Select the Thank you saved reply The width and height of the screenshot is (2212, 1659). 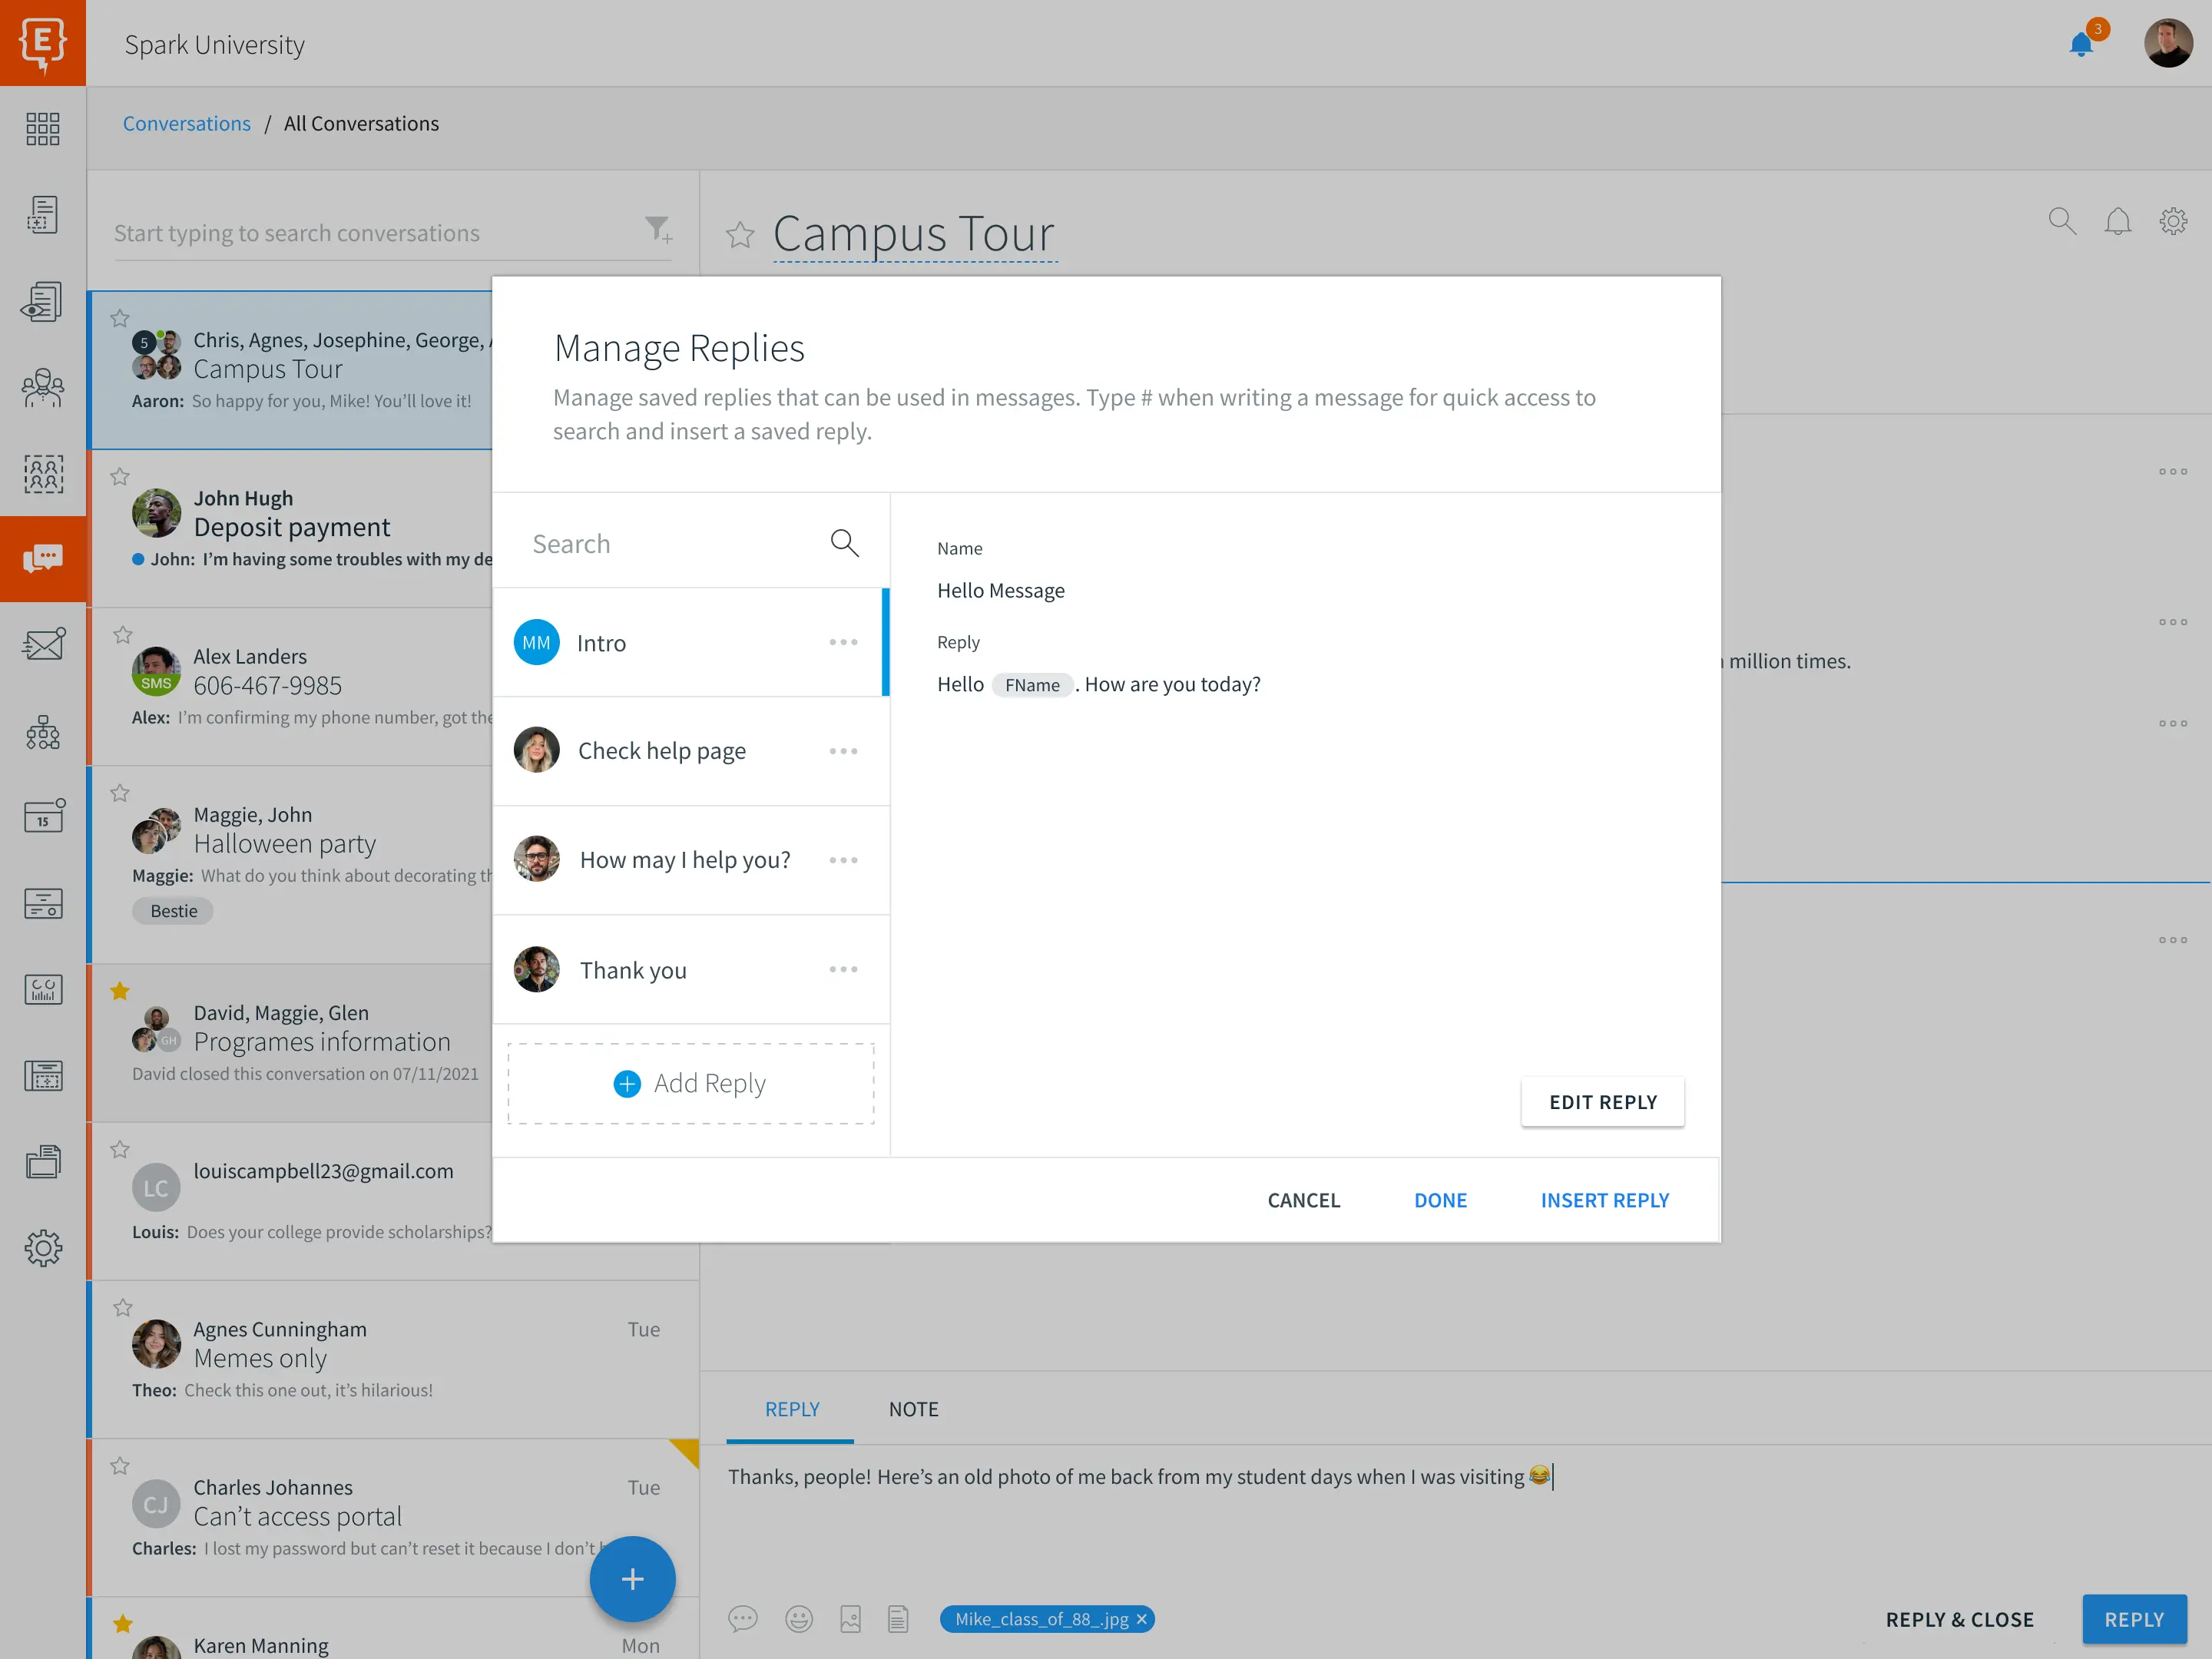[x=691, y=969]
